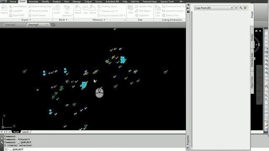
Task: Open the Edit Attribute dropdown arrow
Action: (x=72, y=14)
